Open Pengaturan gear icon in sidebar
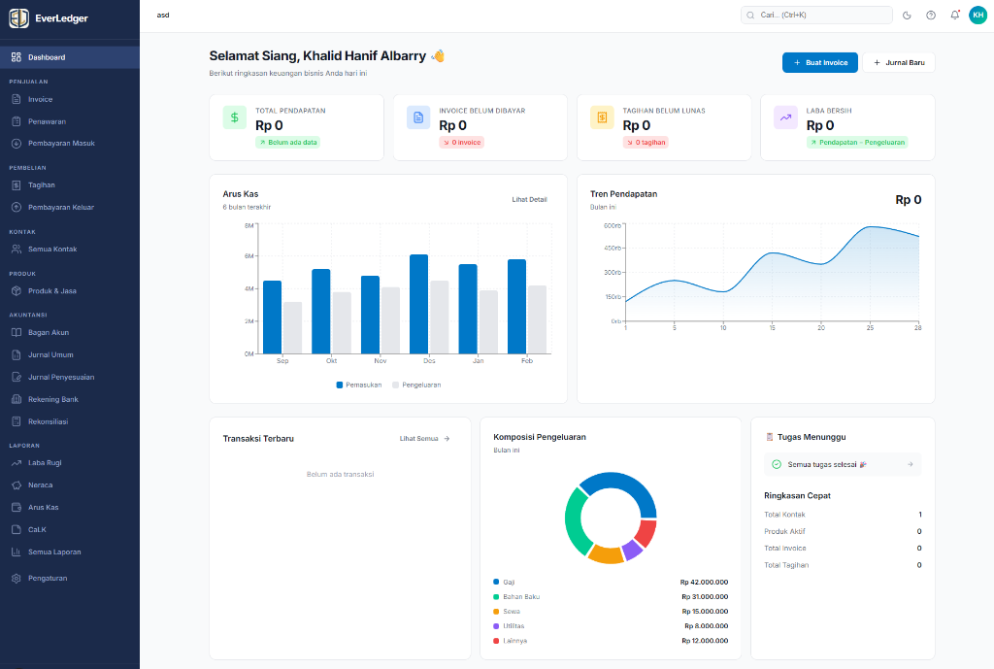The image size is (994, 669). coord(17,578)
